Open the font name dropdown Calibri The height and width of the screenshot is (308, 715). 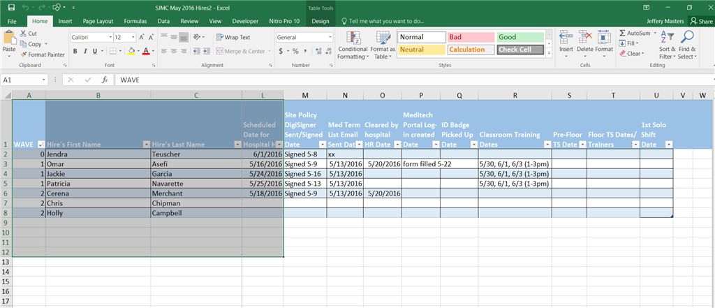pos(110,38)
